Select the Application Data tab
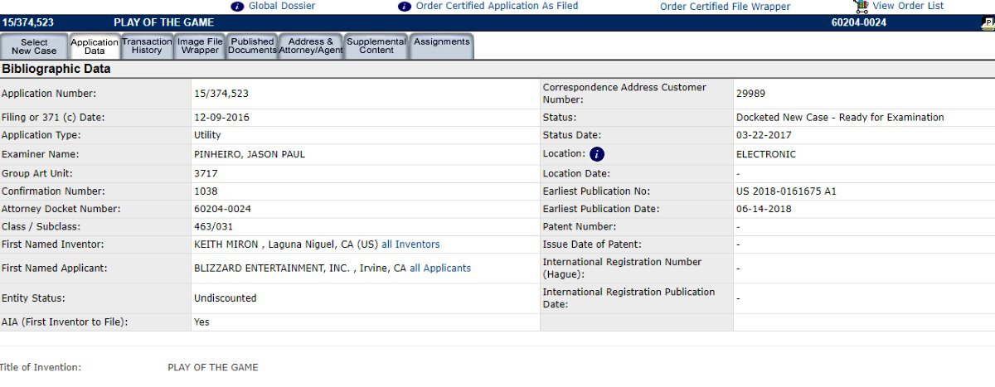995x387 pixels. click(95, 46)
